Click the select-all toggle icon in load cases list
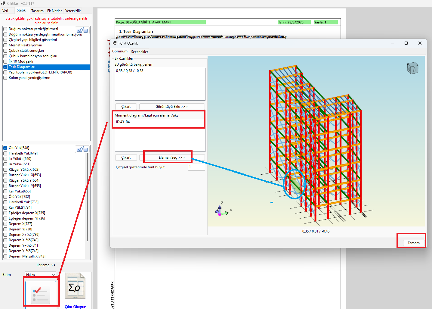Image resolution: width=432 pixels, height=309 pixels. (x=82, y=149)
